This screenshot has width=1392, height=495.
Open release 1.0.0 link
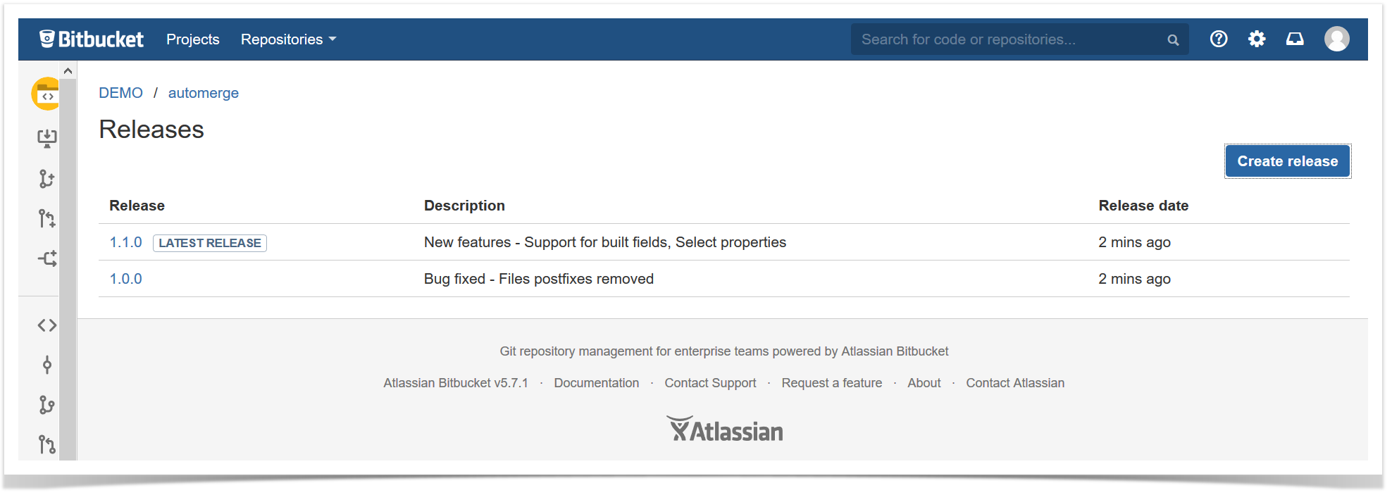[x=125, y=279]
